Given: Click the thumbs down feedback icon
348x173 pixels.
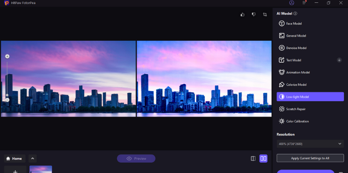Looking at the screenshot, I should tap(254, 15).
